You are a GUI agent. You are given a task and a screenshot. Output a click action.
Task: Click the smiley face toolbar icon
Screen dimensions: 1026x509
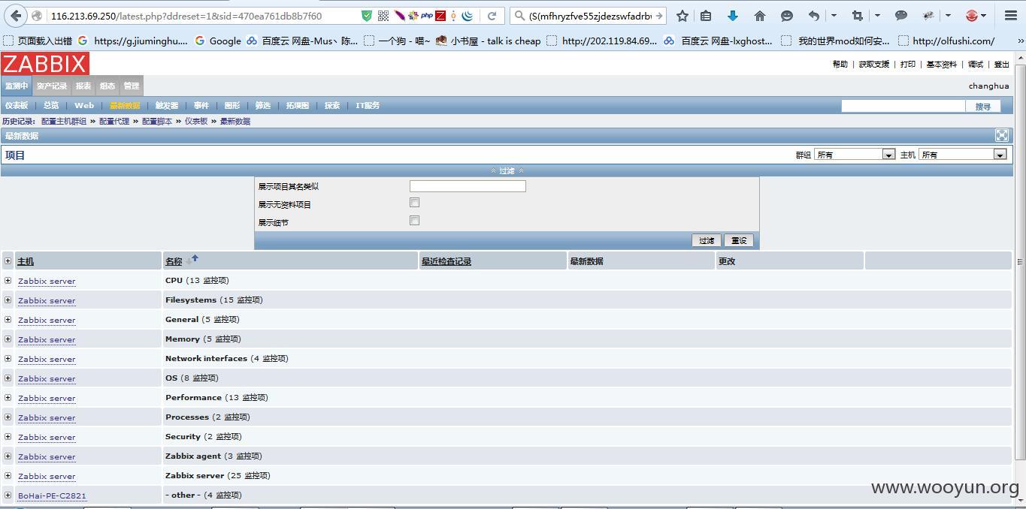click(x=786, y=16)
